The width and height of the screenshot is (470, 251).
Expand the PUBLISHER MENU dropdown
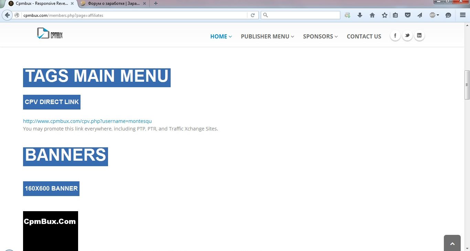tap(267, 36)
